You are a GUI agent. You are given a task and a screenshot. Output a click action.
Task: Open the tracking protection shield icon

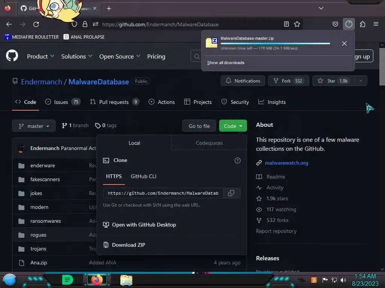(74, 24)
